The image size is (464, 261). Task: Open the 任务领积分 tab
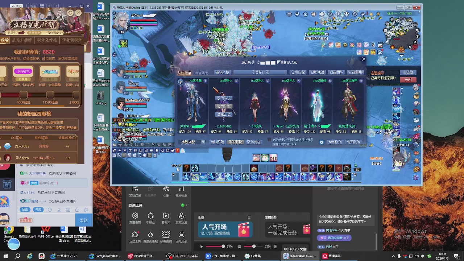[x=72, y=40]
